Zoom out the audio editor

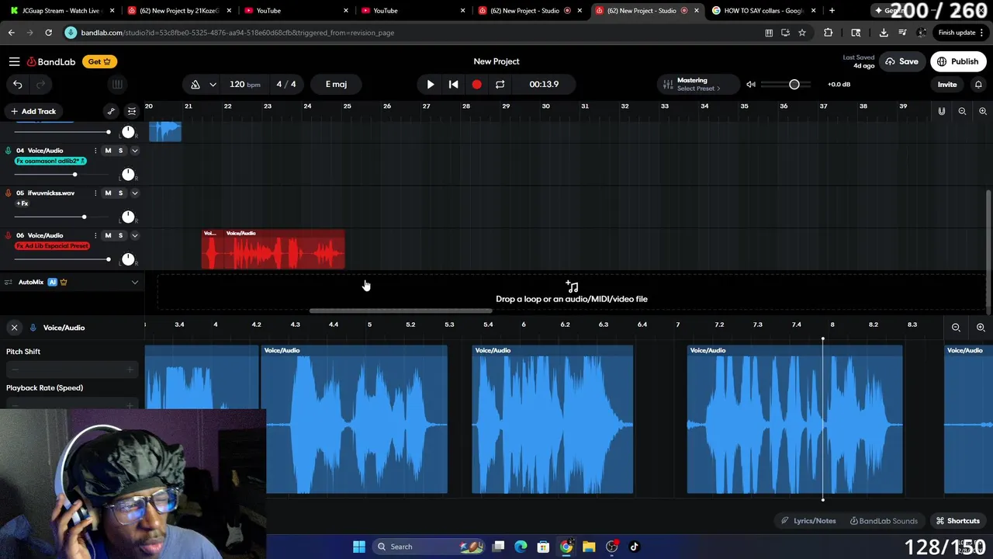[x=956, y=328]
